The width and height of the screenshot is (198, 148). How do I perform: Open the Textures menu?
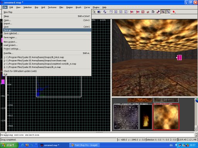(52, 7)
